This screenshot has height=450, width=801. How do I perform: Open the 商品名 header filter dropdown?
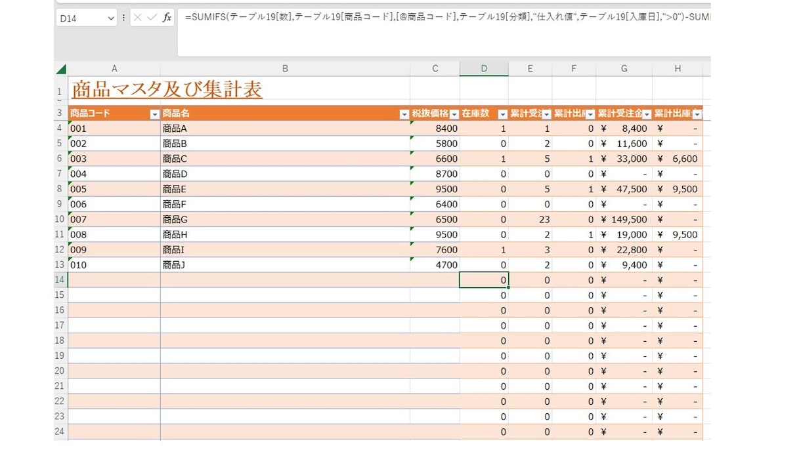(x=404, y=114)
